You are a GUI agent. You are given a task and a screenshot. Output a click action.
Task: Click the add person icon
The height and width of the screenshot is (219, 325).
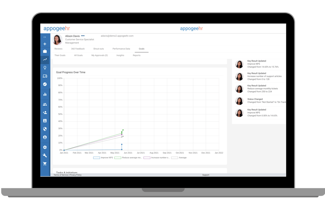tap(45, 113)
